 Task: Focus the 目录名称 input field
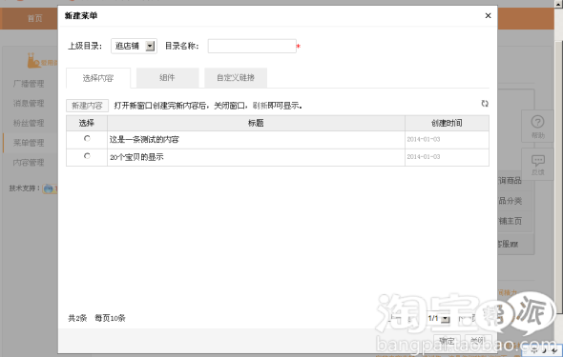pyautogui.click(x=252, y=46)
